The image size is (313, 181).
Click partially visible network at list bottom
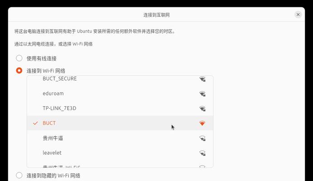(x=120, y=166)
